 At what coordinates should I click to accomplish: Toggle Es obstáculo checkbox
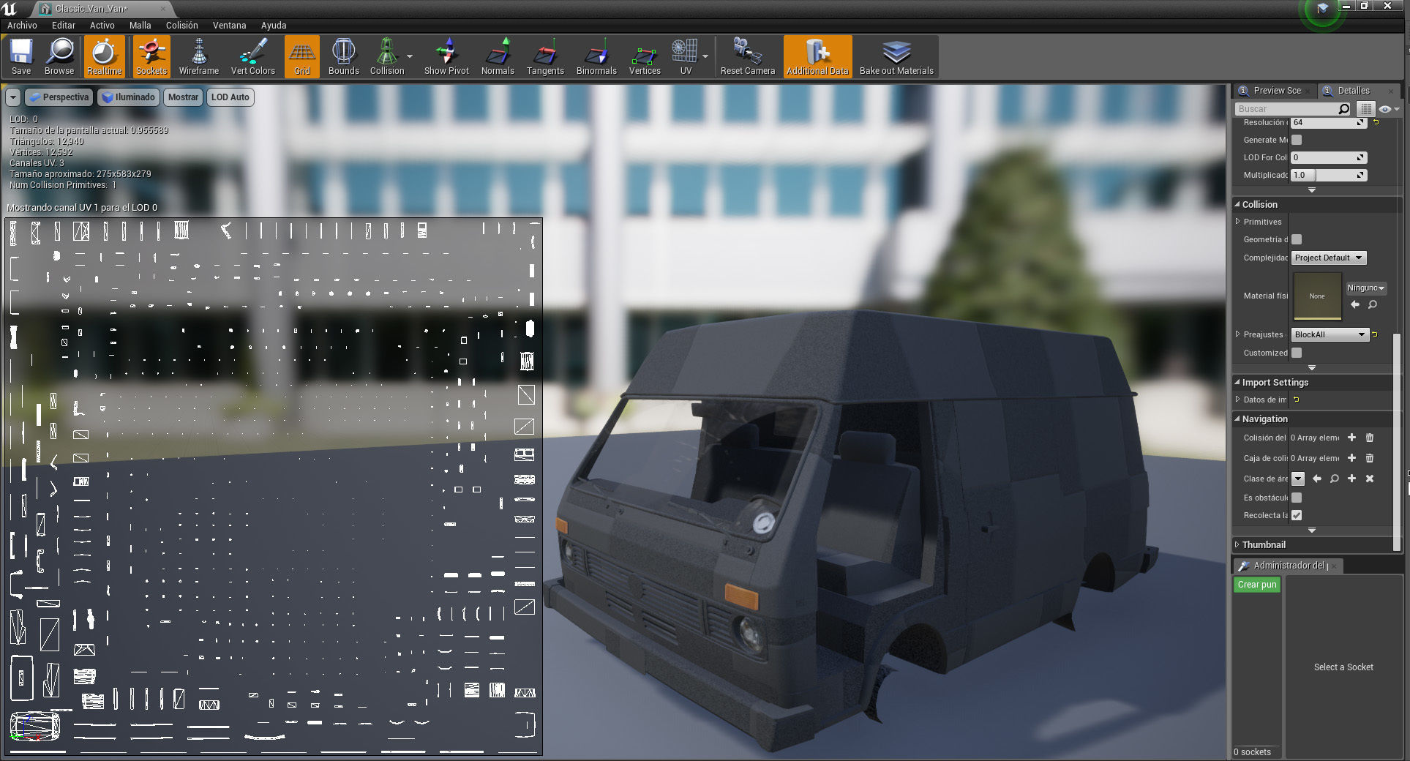click(x=1297, y=498)
